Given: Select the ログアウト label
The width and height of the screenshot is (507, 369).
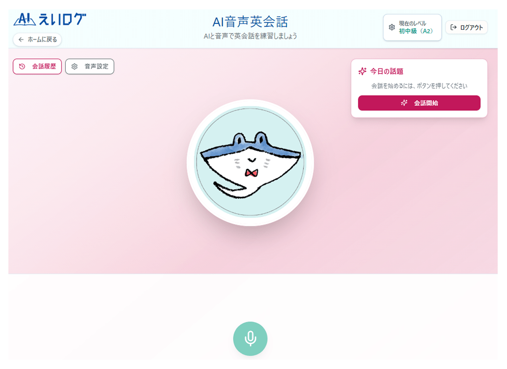Looking at the screenshot, I should coord(472,27).
